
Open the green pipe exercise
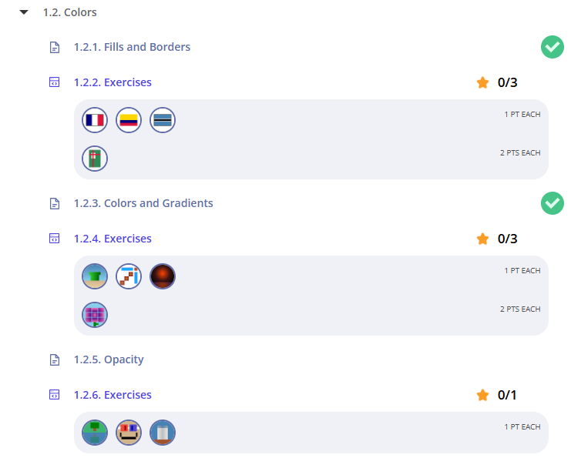coord(95,276)
